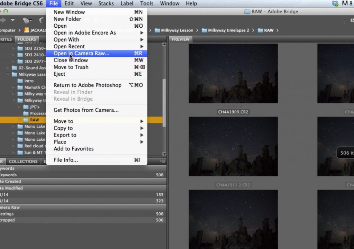Viewport: 354px width, 249px height.
Task: Select the CH4A1909.CR2 thumbnail image
Action: 233,73
